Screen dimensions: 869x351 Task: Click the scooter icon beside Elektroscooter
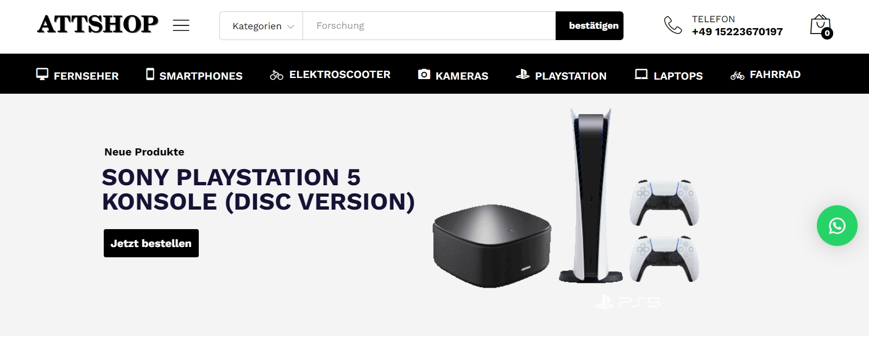tap(276, 75)
